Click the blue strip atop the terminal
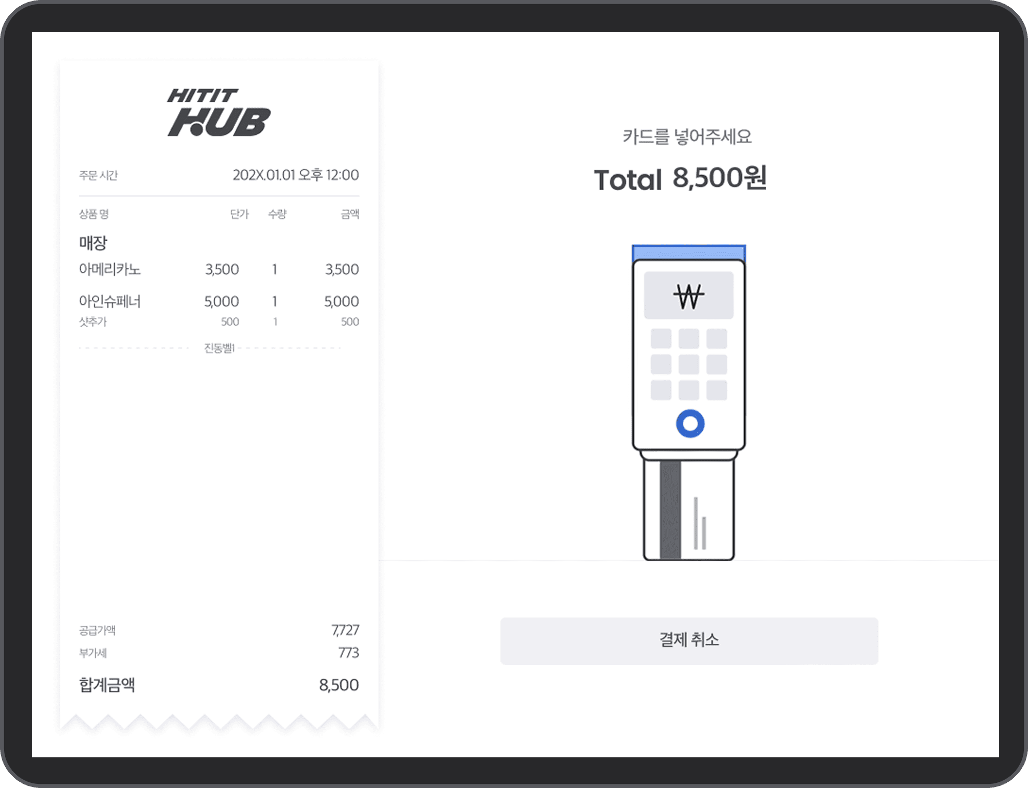Screen dimensions: 1028x788 (x=688, y=252)
